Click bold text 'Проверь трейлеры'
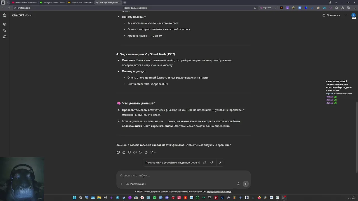Image resolution: width=358 pixels, height=201 pixels. click(x=135, y=110)
